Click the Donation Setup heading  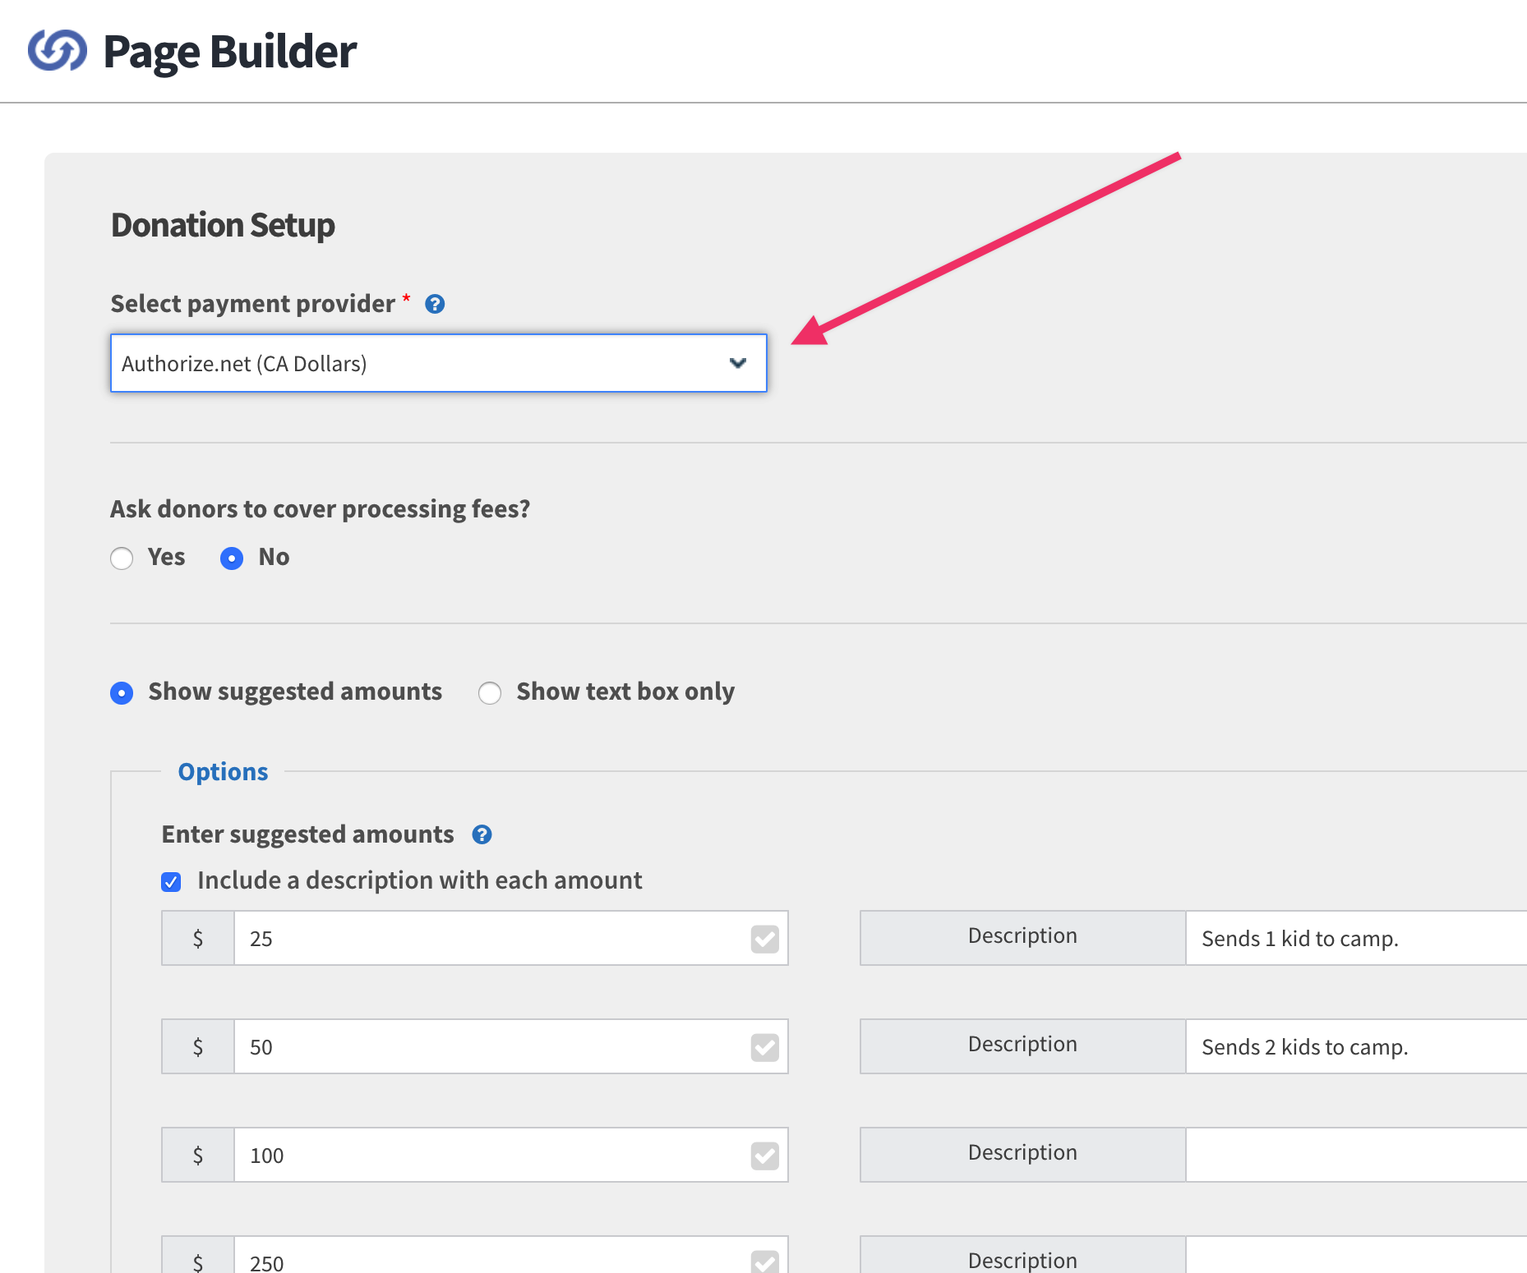pyautogui.click(x=223, y=225)
